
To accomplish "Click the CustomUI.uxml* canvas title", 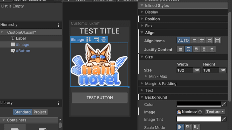I will pyautogui.click(x=85, y=23).
